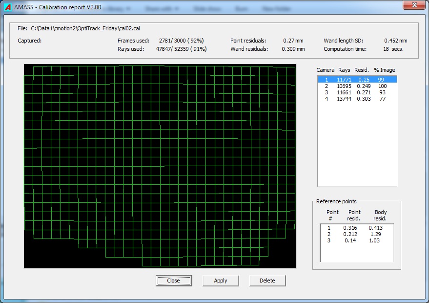Select Camera 2 row with 10695 rays

pos(357,86)
